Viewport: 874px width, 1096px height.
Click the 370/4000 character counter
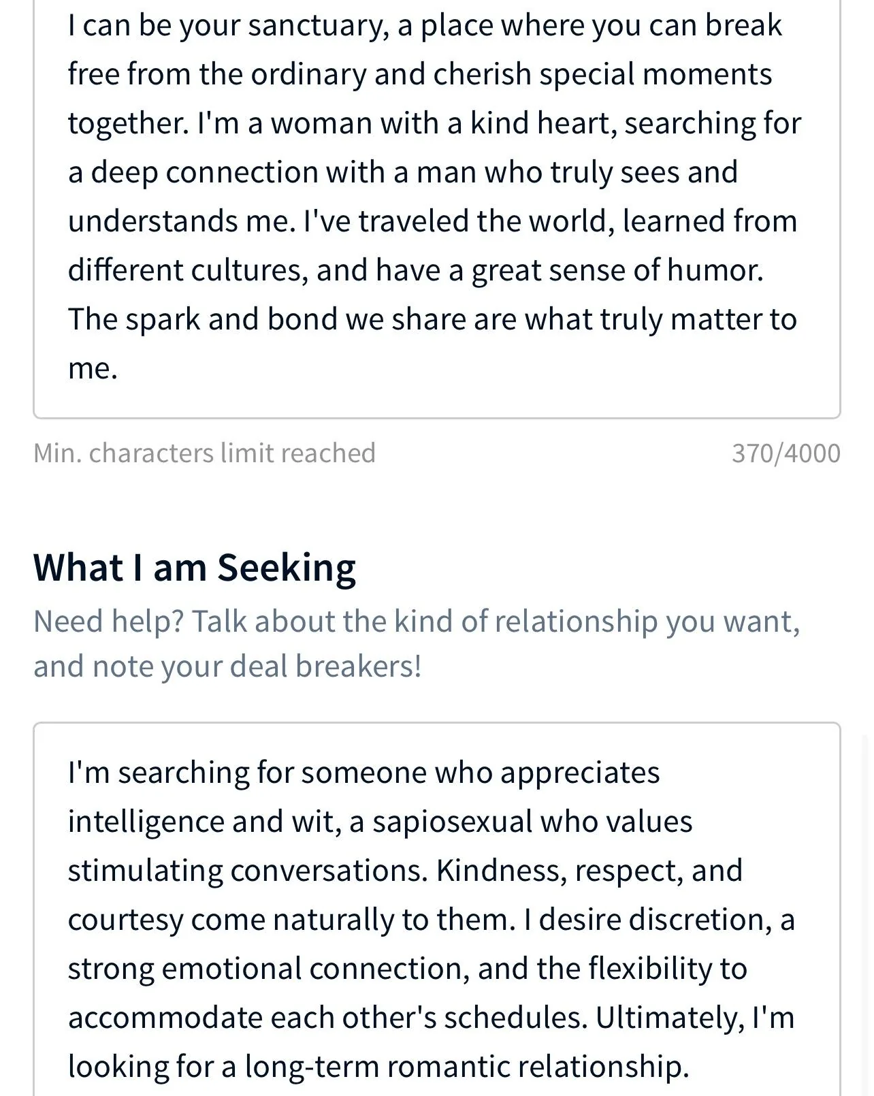pyautogui.click(x=786, y=453)
